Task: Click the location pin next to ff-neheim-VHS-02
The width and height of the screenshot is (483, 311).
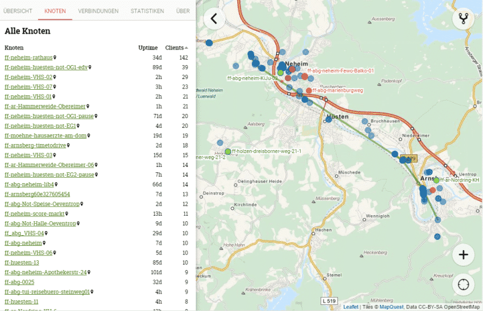Action: pyautogui.click(x=54, y=77)
